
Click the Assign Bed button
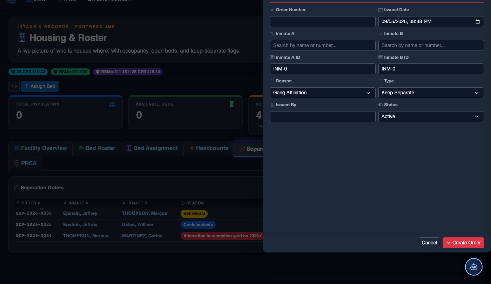click(40, 86)
